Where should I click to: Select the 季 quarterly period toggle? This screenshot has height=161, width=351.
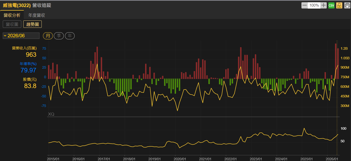tap(59, 36)
